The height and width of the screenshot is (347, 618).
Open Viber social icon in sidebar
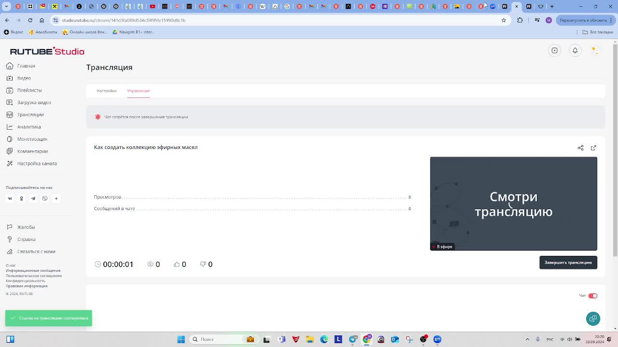(44, 199)
